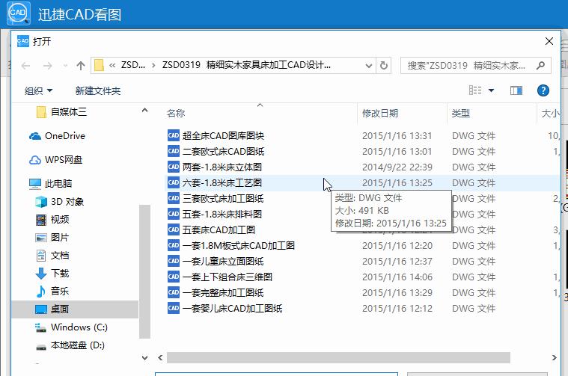
Task: Click 新建文件夹 button
Action: click(98, 91)
